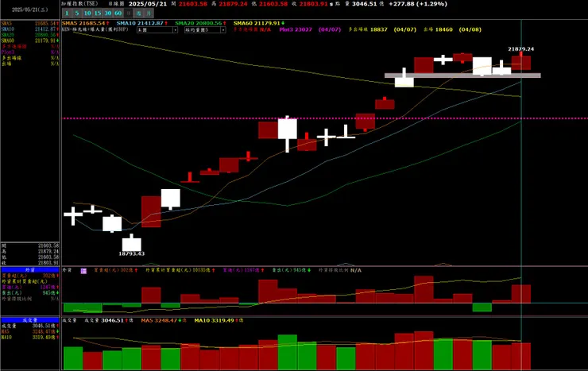Click the blue 外資 panel header
Image resolution: width=588 pixels, height=371 pixels.
(30, 270)
